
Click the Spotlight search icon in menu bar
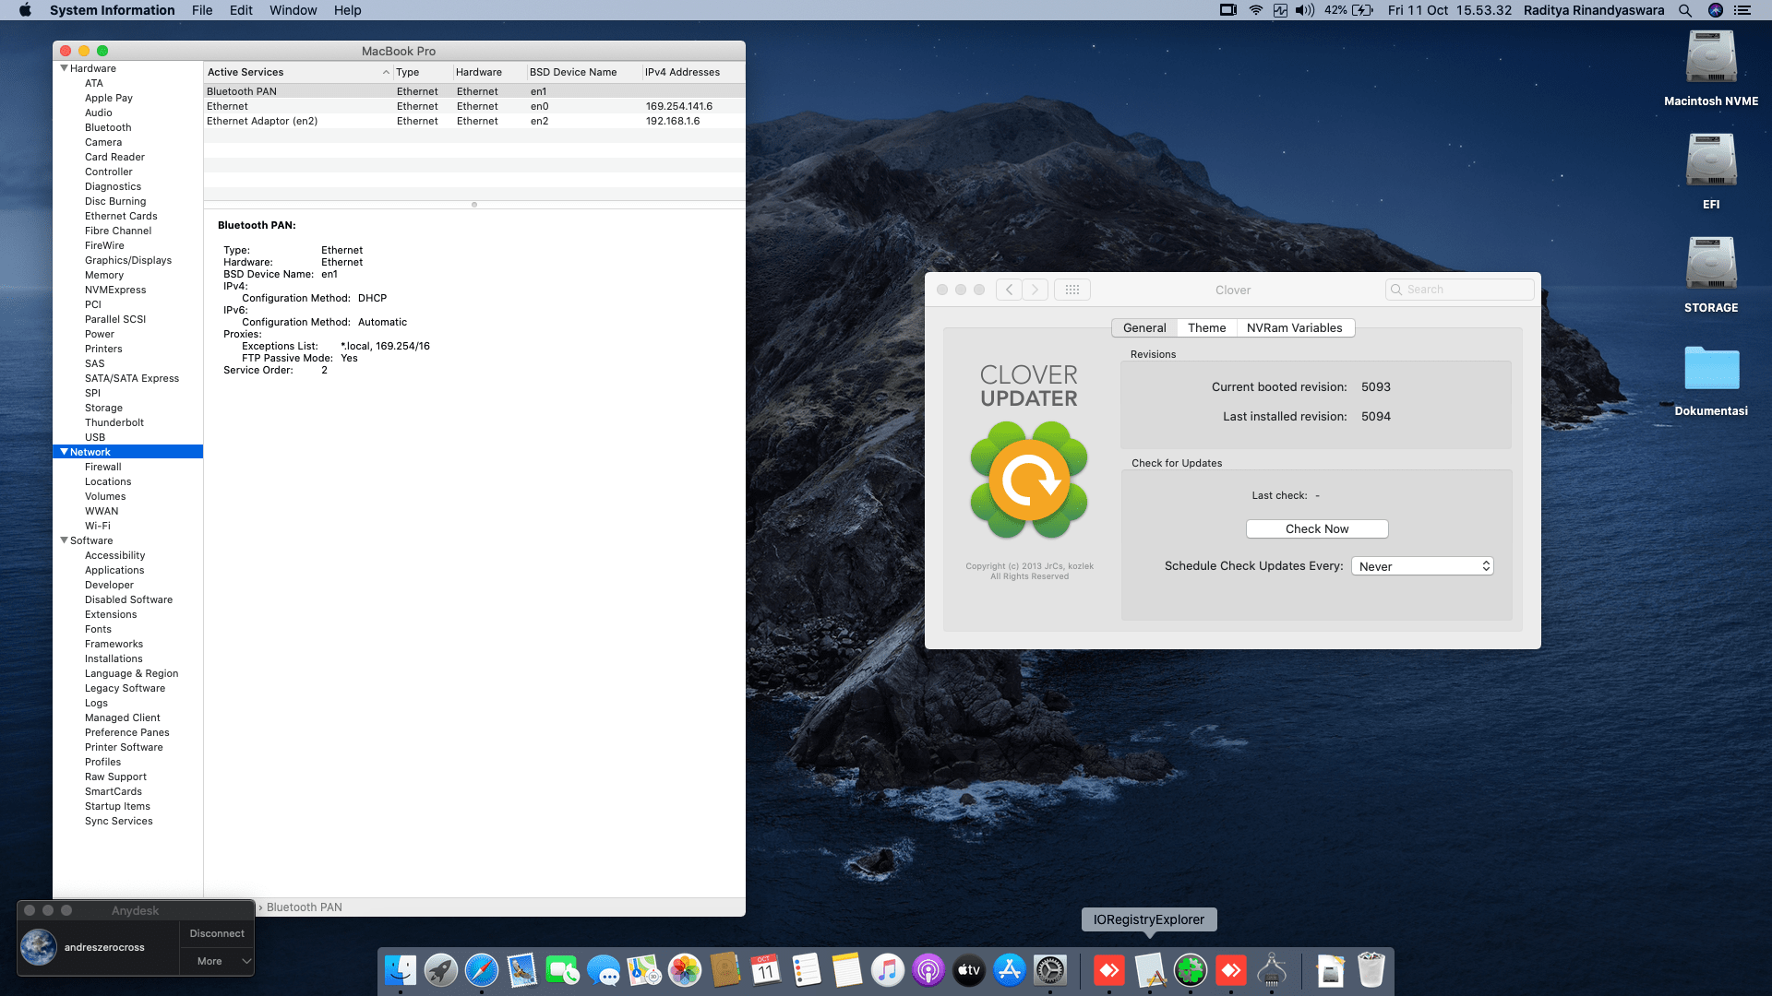(1685, 10)
